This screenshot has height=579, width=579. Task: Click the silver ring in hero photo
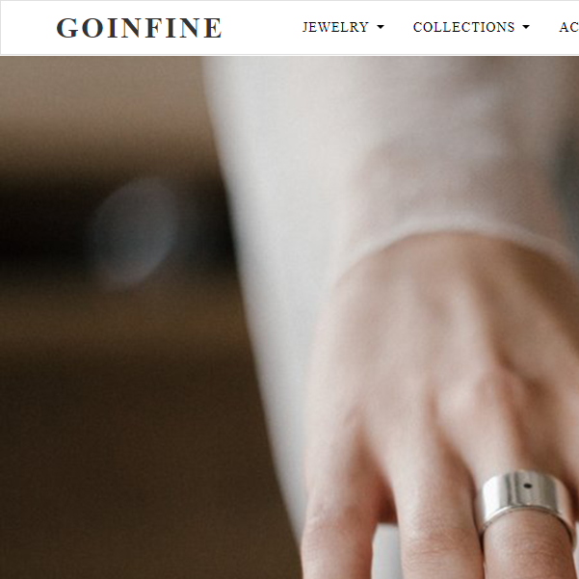tap(526, 498)
